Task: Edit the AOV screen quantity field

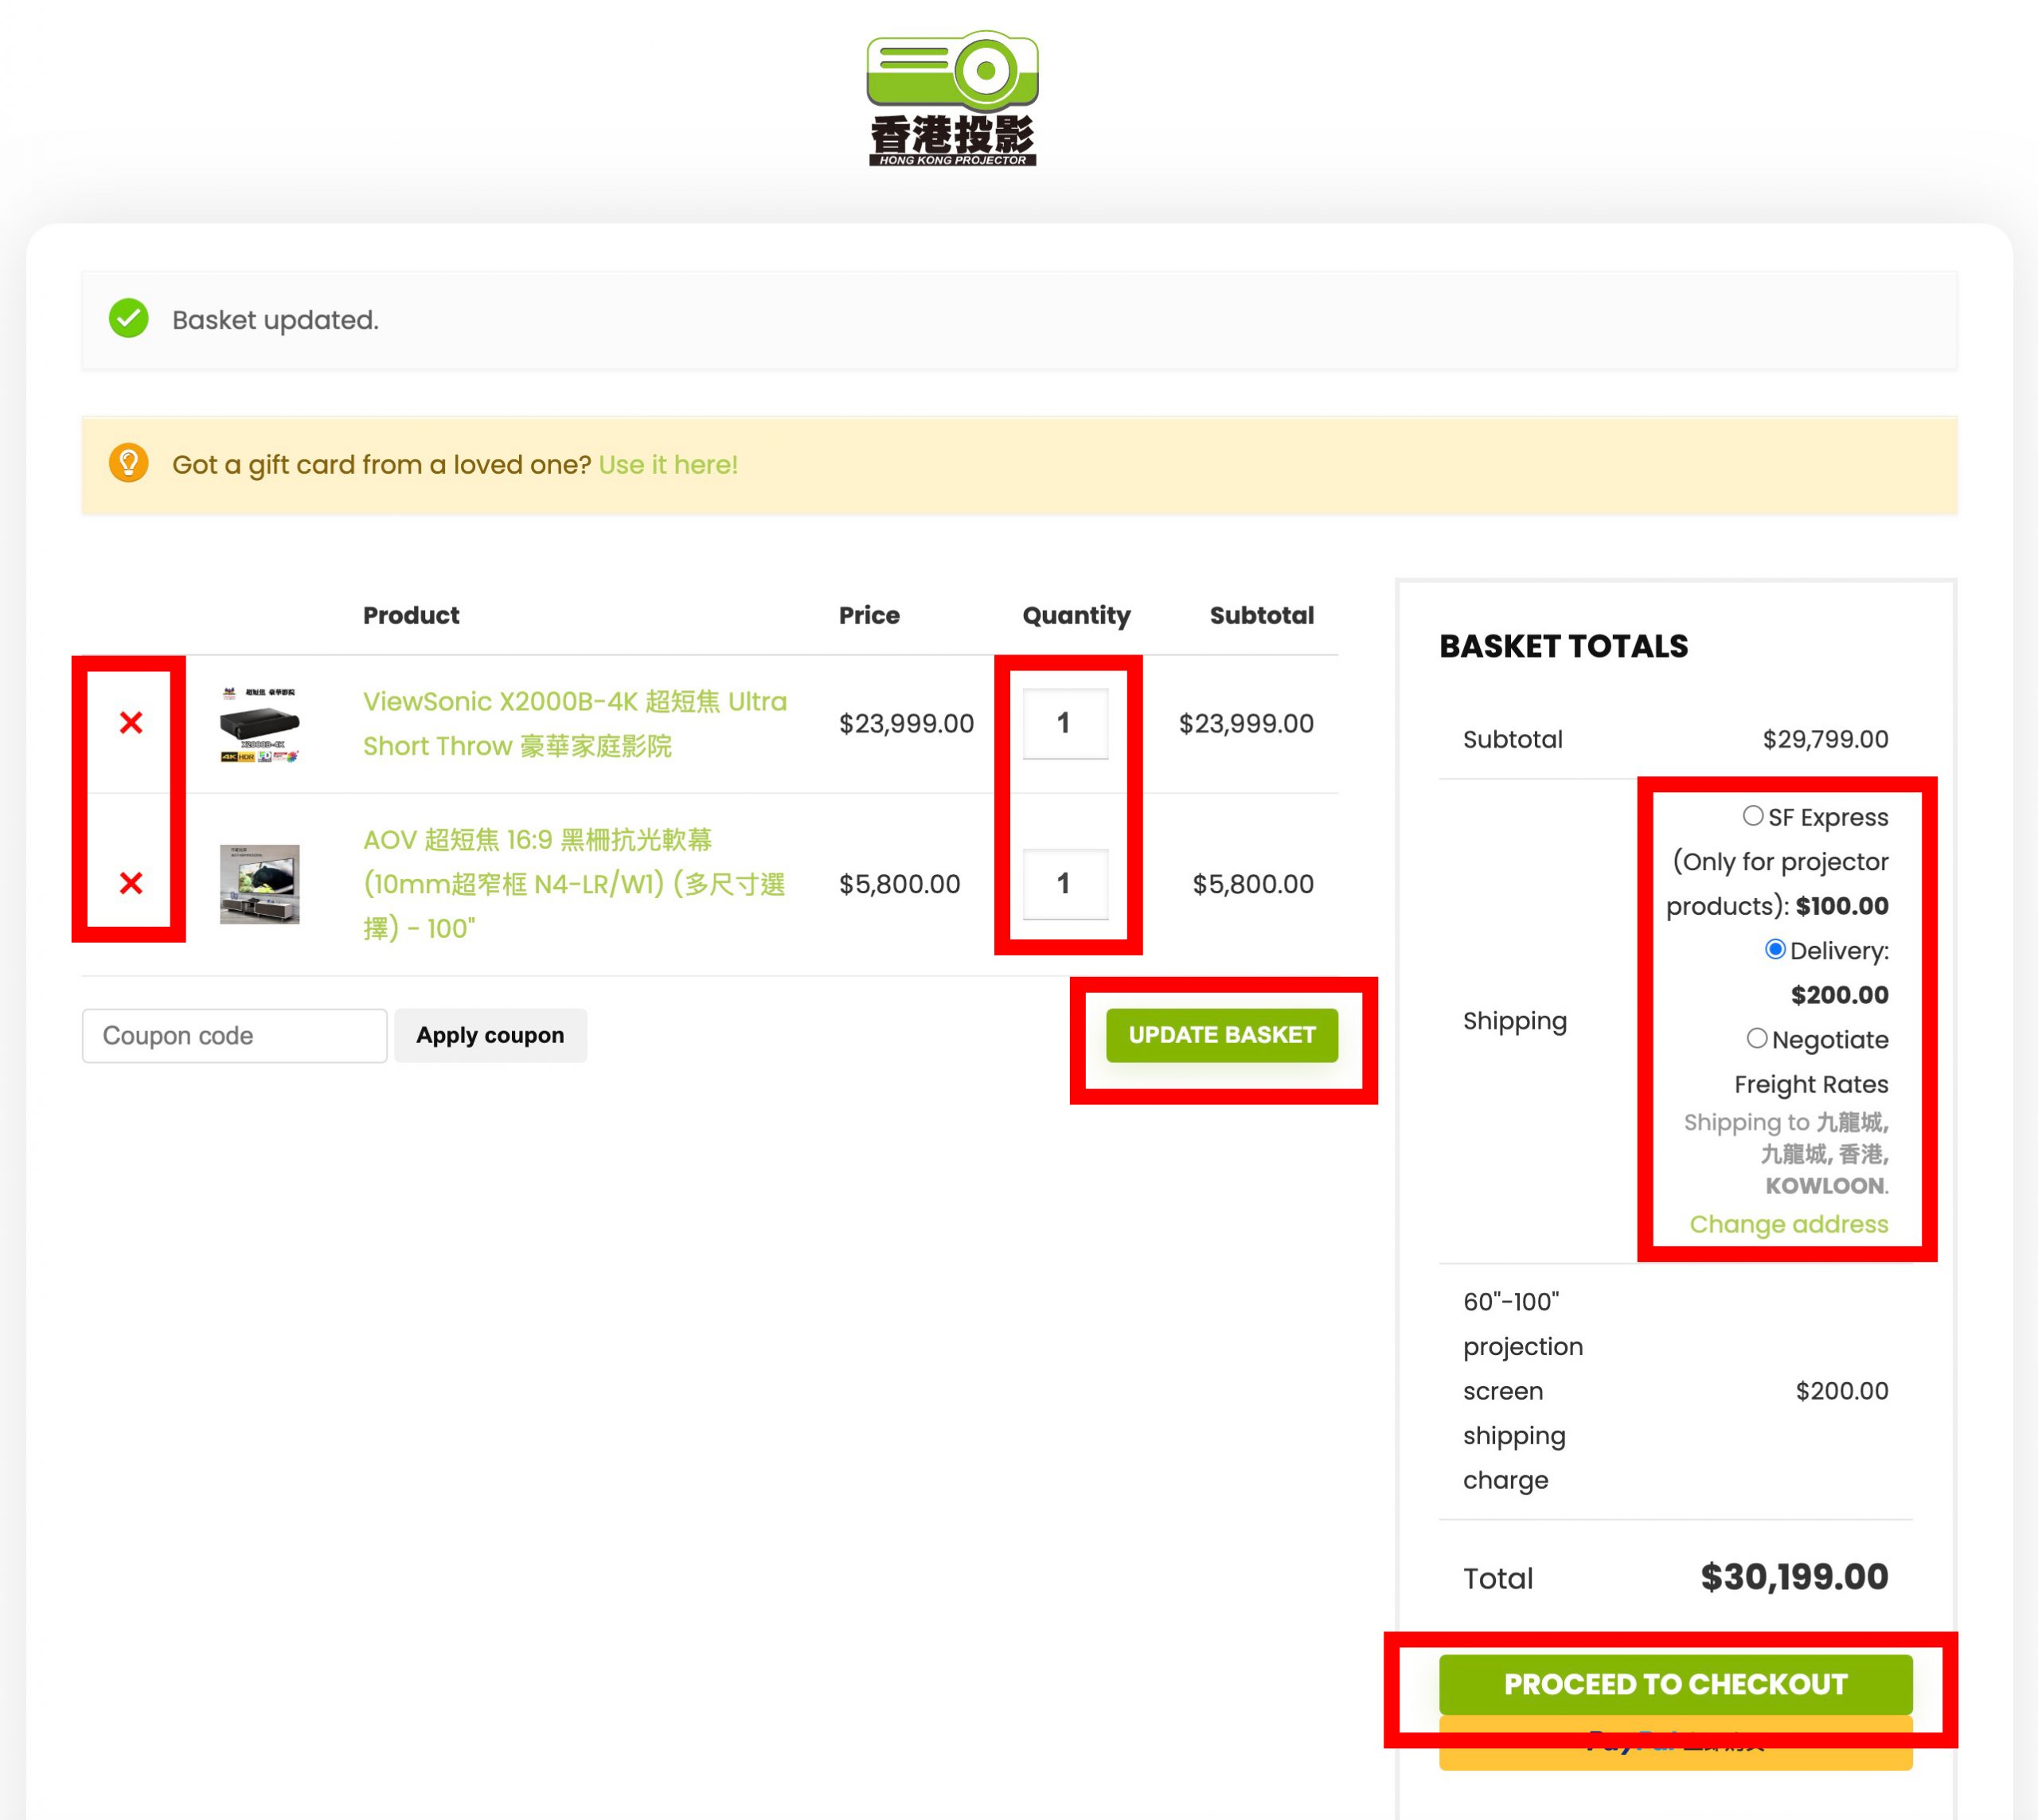Action: (x=1065, y=884)
